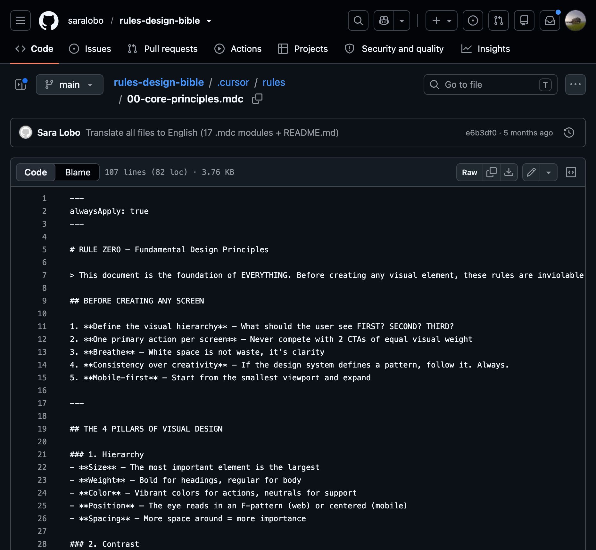
Task: Open Copilot chat icon
Action: pos(384,20)
